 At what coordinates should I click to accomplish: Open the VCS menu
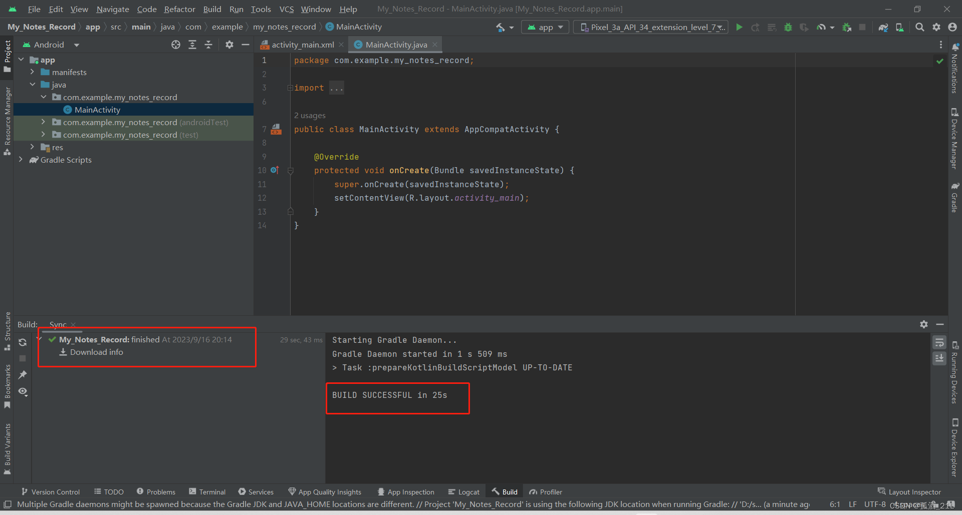(287, 9)
